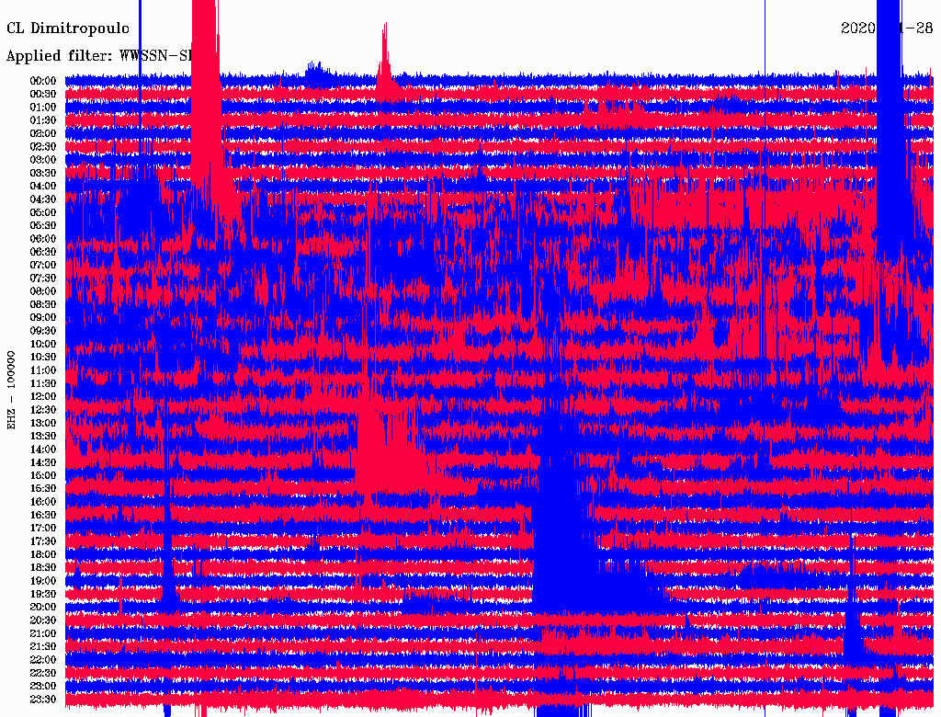Click the 01:30 time label

coord(43,120)
